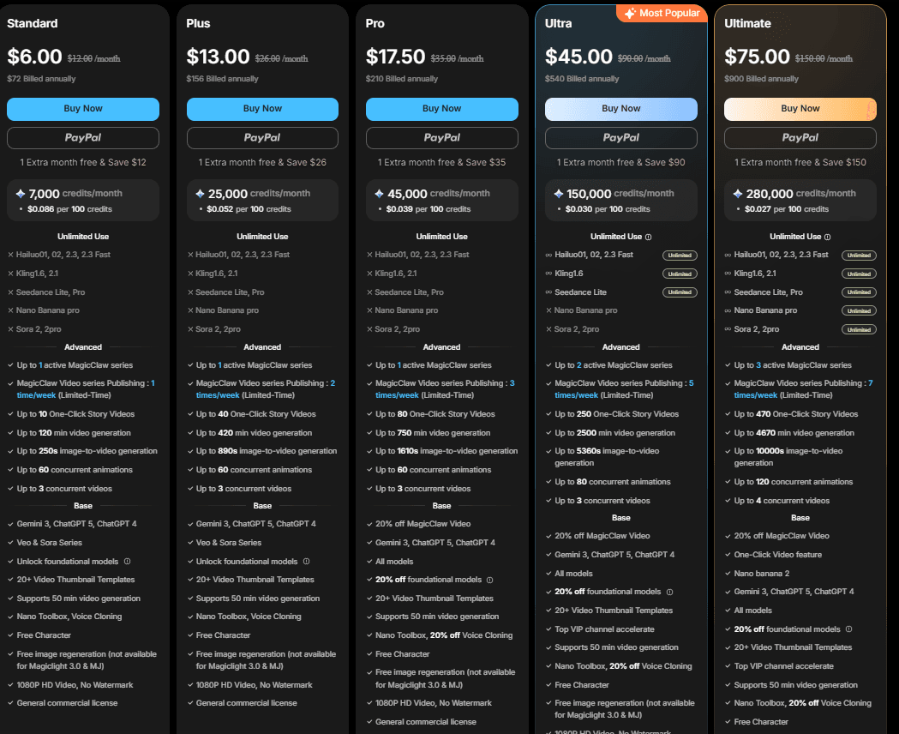Click Unlimited badge beside Ultimate's Kling1.6, 2.1

(859, 274)
